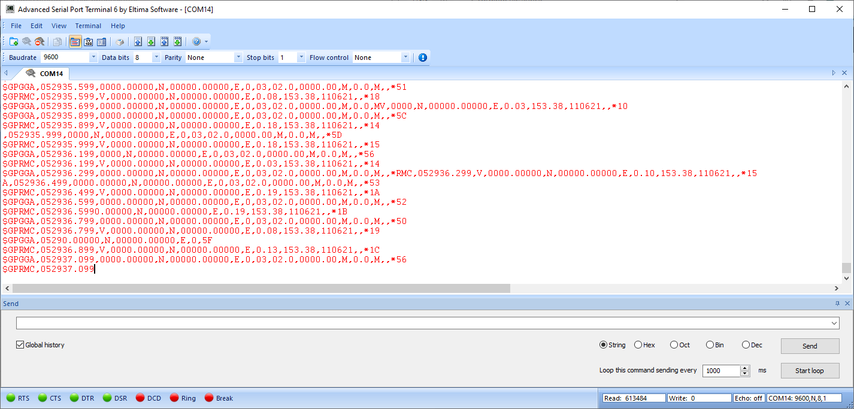Screen dimensions: 854x409
Task: Open the Parity dropdown
Action: click(238, 57)
